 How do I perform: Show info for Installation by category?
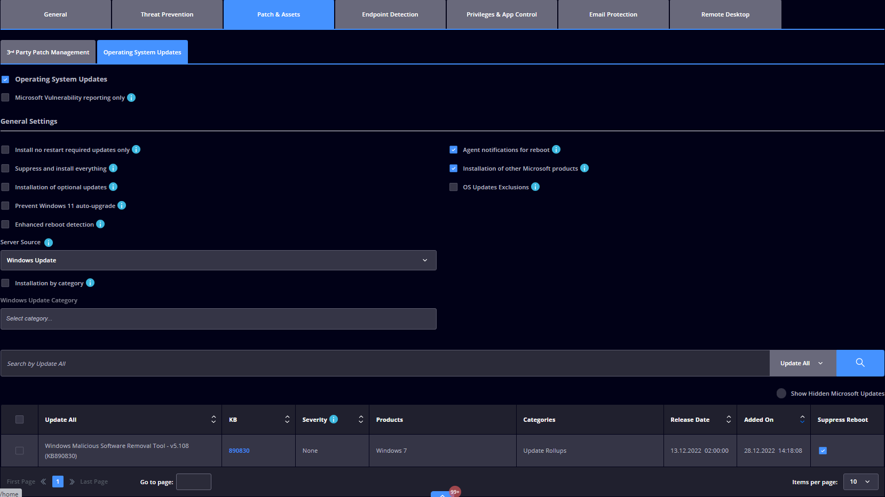point(90,283)
